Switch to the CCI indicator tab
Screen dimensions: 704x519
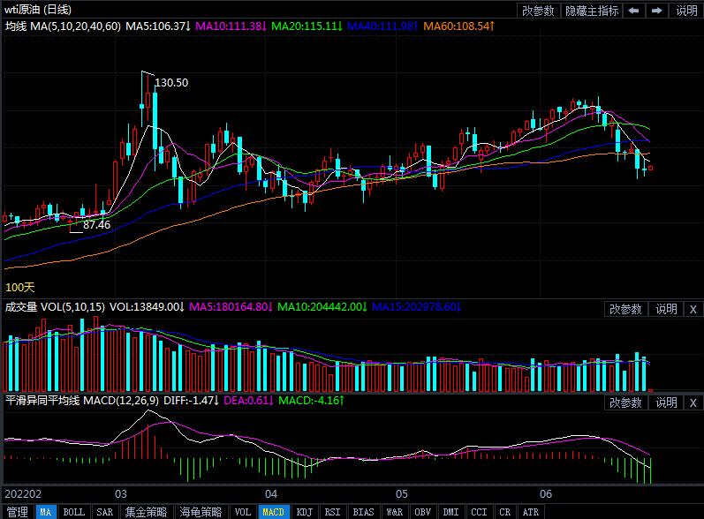point(479,512)
